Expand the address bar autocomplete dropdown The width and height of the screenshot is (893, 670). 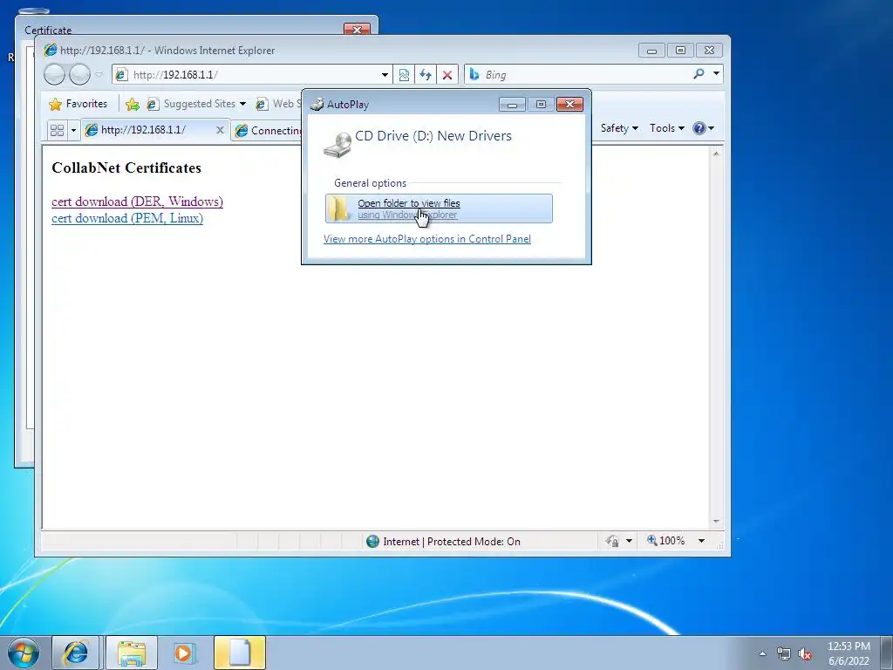coord(385,75)
